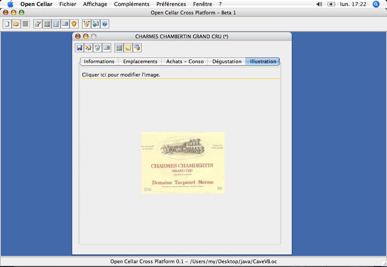Click the crossed-out pencil icon in wine window
387x267 pixels.
[88, 48]
